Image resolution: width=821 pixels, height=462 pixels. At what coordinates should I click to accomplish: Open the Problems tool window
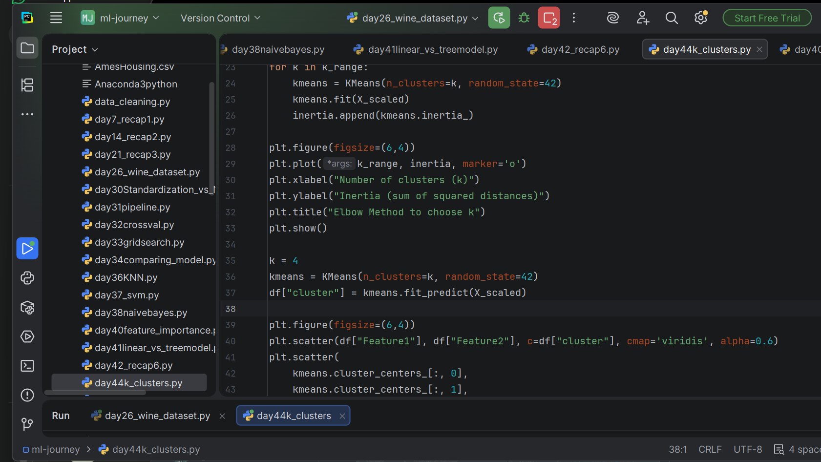tap(27, 395)
